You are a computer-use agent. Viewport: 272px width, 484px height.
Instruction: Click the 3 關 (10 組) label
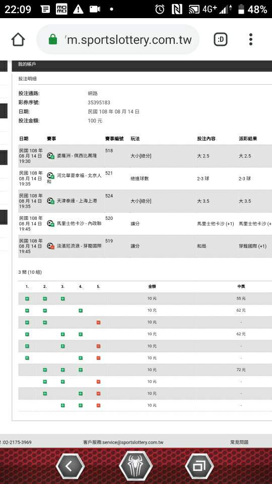tap(30, 272)
